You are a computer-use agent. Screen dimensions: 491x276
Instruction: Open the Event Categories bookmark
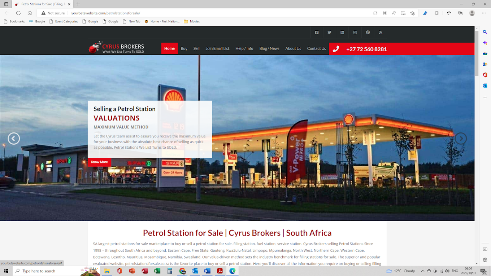click(x=64, y=21)
